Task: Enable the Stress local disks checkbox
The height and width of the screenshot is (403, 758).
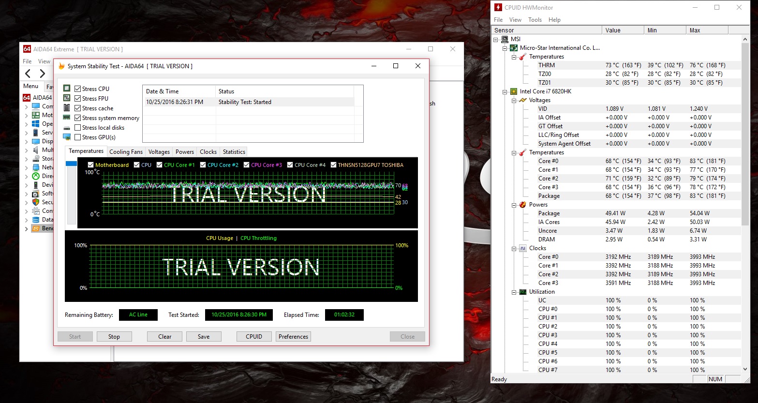Action: pyautogui.click(x=77, y=127)
